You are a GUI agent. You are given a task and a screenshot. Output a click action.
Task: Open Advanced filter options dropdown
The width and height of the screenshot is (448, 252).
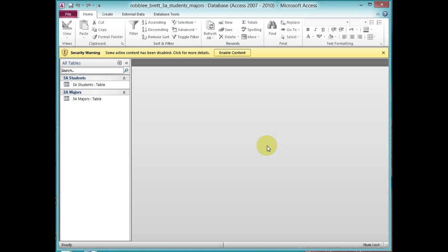click(x=184, y=30)
